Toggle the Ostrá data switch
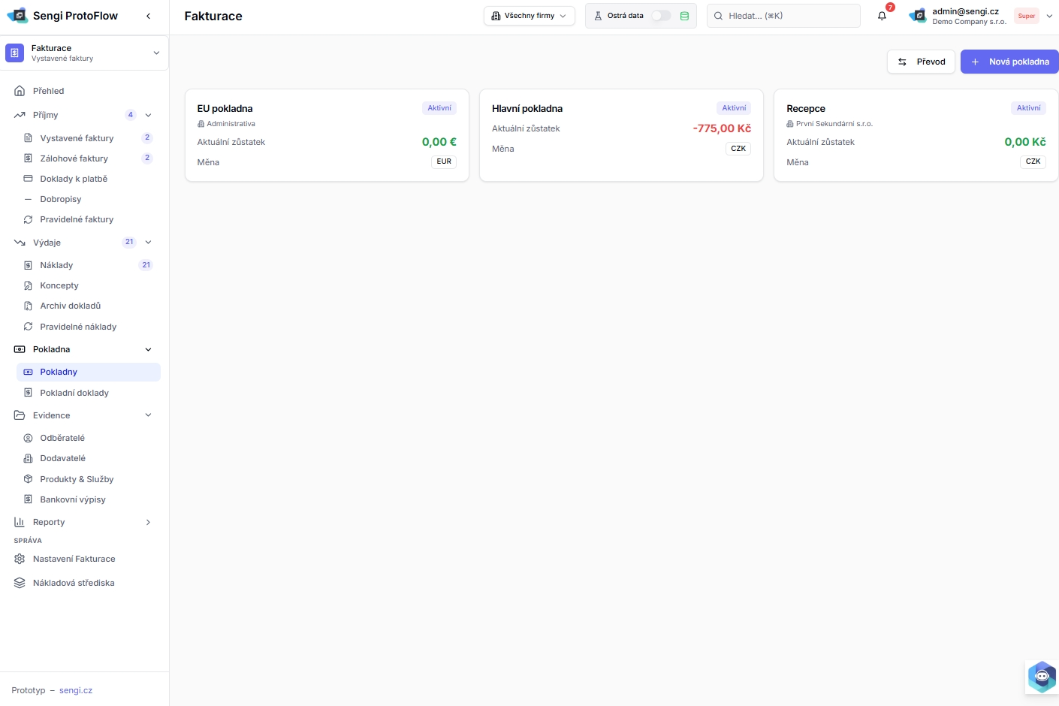 tap(660, 16)
